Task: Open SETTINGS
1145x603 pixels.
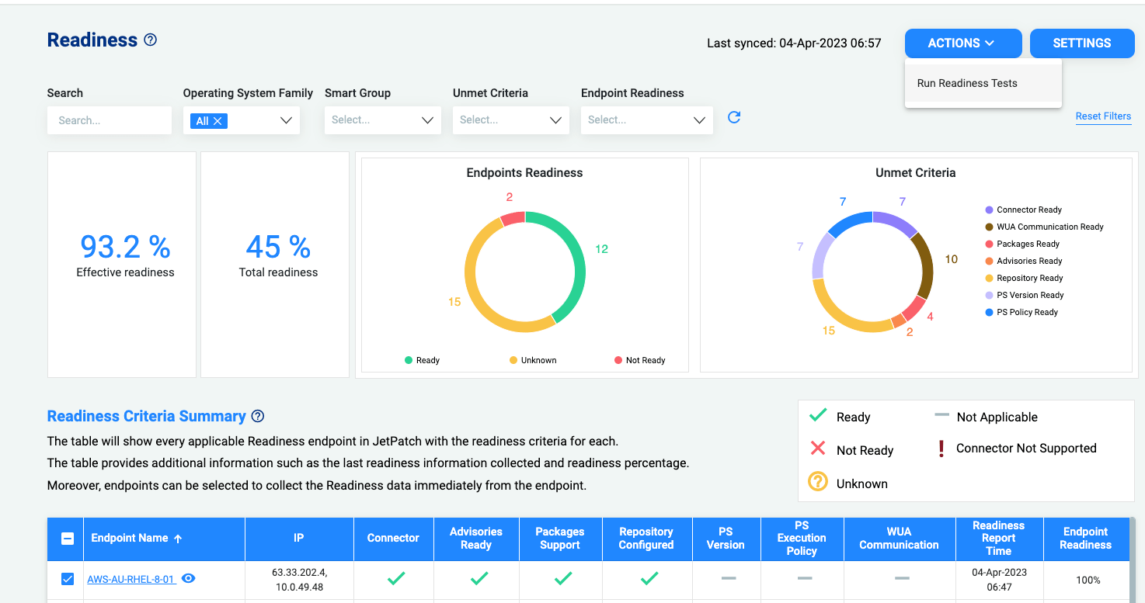Action: 1082,43
